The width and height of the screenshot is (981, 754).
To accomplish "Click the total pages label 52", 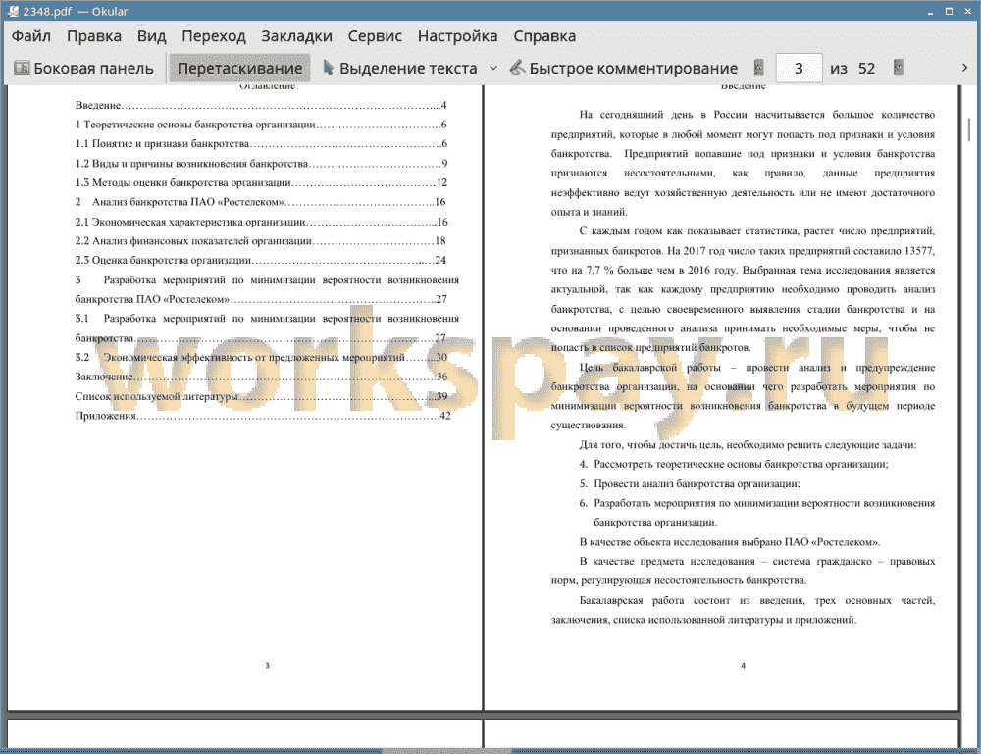I will tap(866, 69).
